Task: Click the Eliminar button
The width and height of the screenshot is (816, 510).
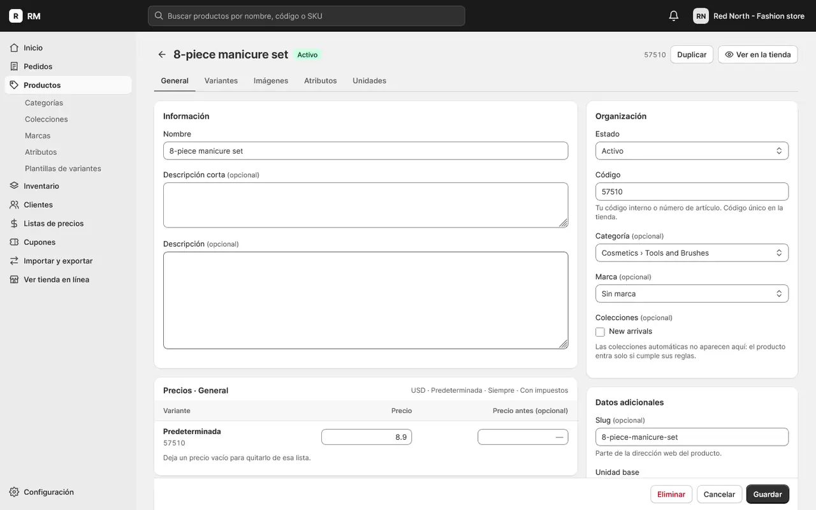Action: (x=671, y=494)
